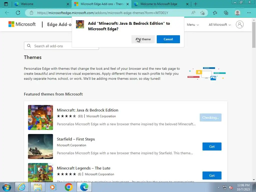Expand the Menu dropdown
Screen dimensions: 256x192
click(x=193, y=25)
